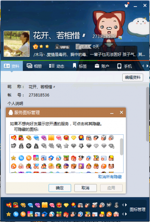
Task: Click the gold lightning diamond icon in the dialog
Action: point(29,138)
